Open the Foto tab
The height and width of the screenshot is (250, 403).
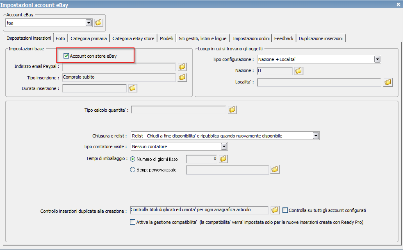click(x=60, y=38)
